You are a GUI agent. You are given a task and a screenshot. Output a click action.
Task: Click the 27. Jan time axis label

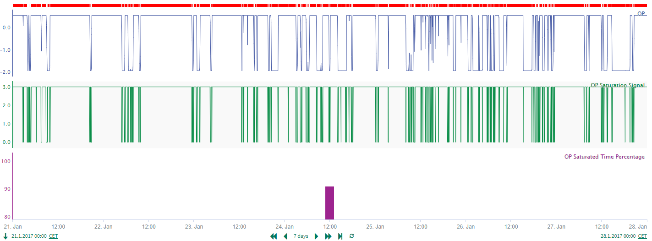556,227
